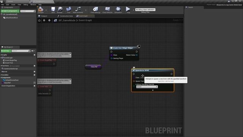
Task: Click the favorite star icon on the graph bar
Action: [39, 20]
